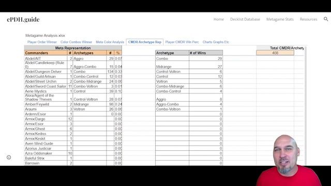Open the Metagame Stats page
The height and width of the screenshot is (186, 331).
280,19
